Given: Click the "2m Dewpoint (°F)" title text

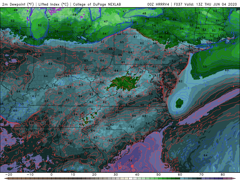Looking at the screenshot, I should point(18,4).
